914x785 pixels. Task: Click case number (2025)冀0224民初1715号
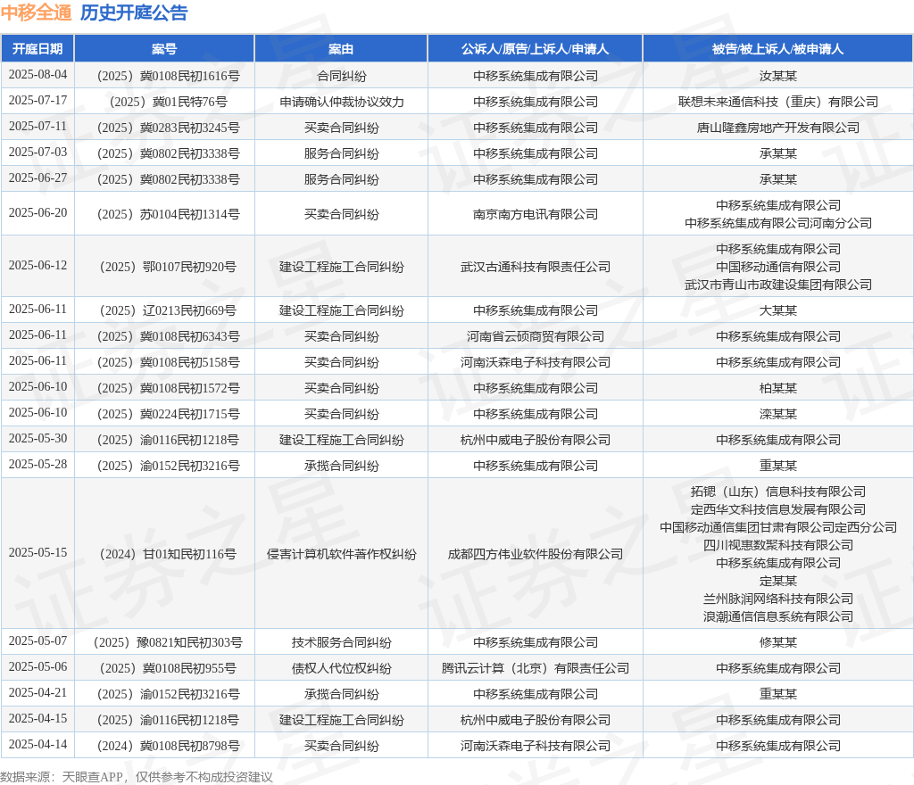click(168, 414)
